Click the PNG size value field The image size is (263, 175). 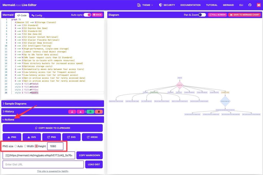pyautogui.click(x=55, y=146)
